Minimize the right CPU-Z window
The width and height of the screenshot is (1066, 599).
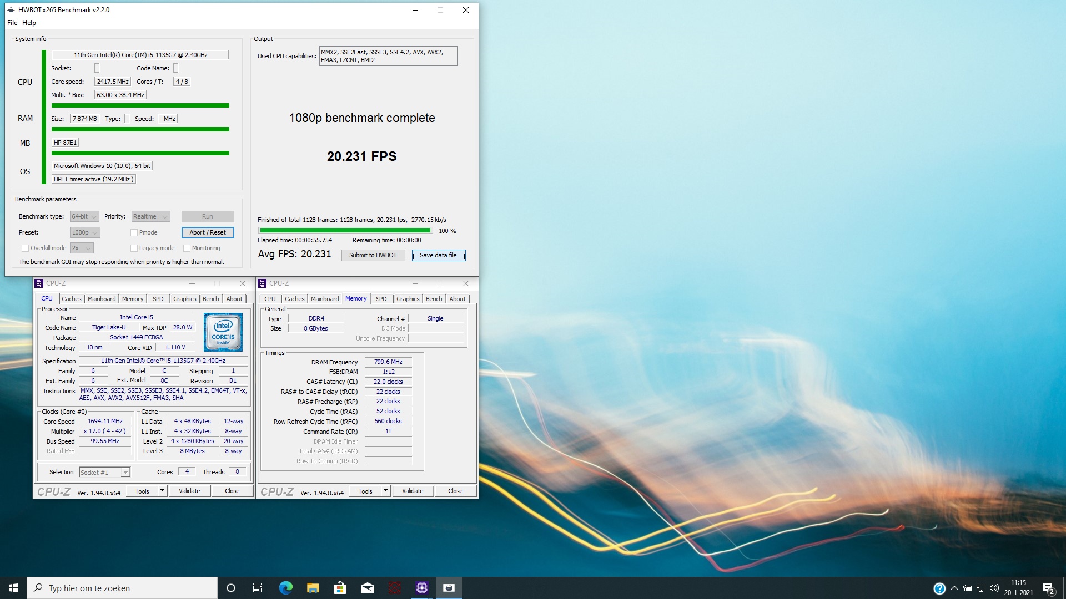415,283
